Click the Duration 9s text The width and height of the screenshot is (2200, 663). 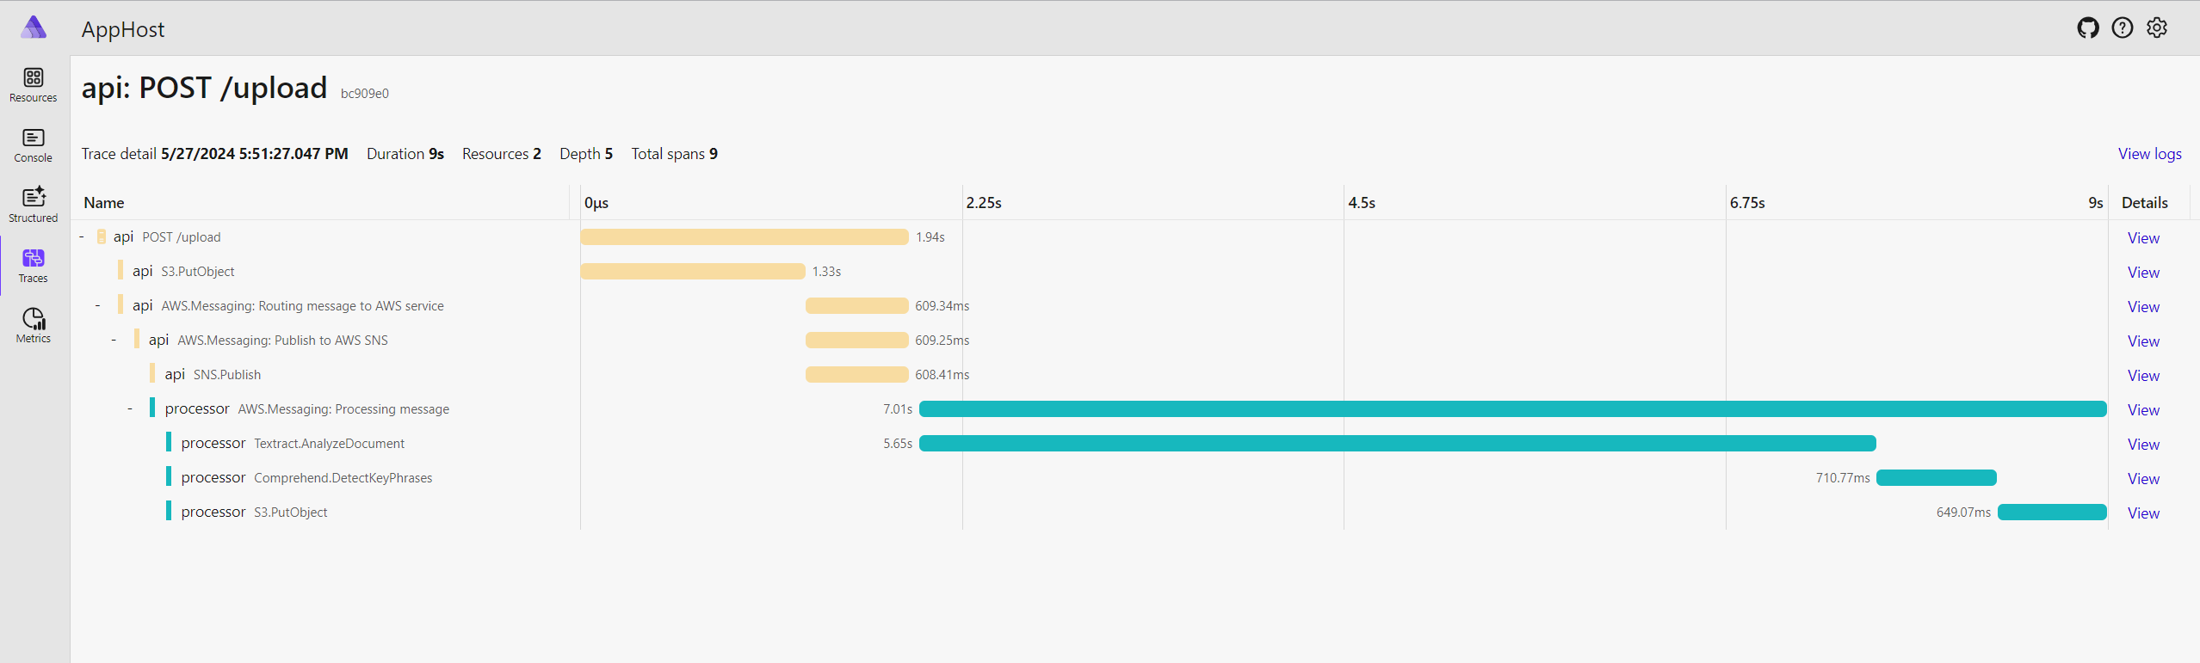[x=405, y=154]
